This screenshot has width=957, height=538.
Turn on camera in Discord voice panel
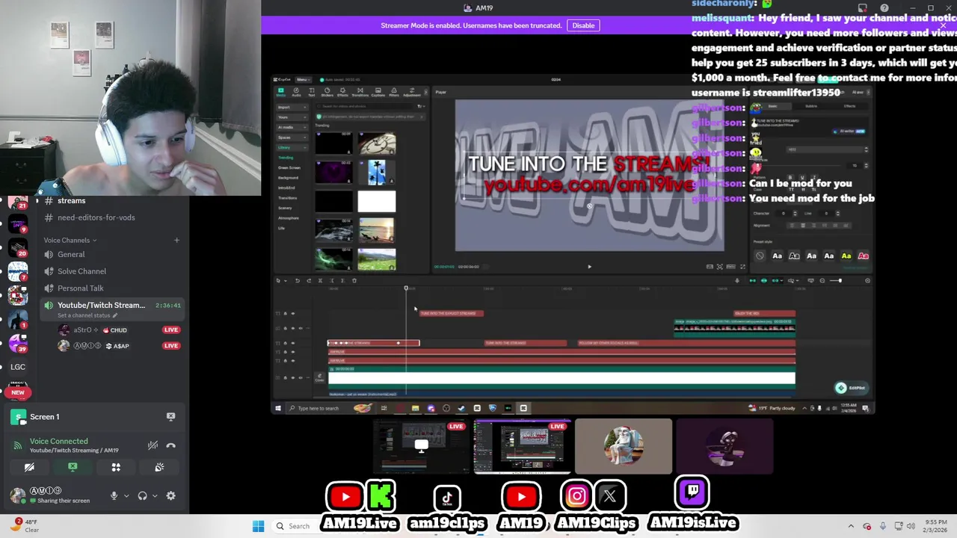pos(29,467)
